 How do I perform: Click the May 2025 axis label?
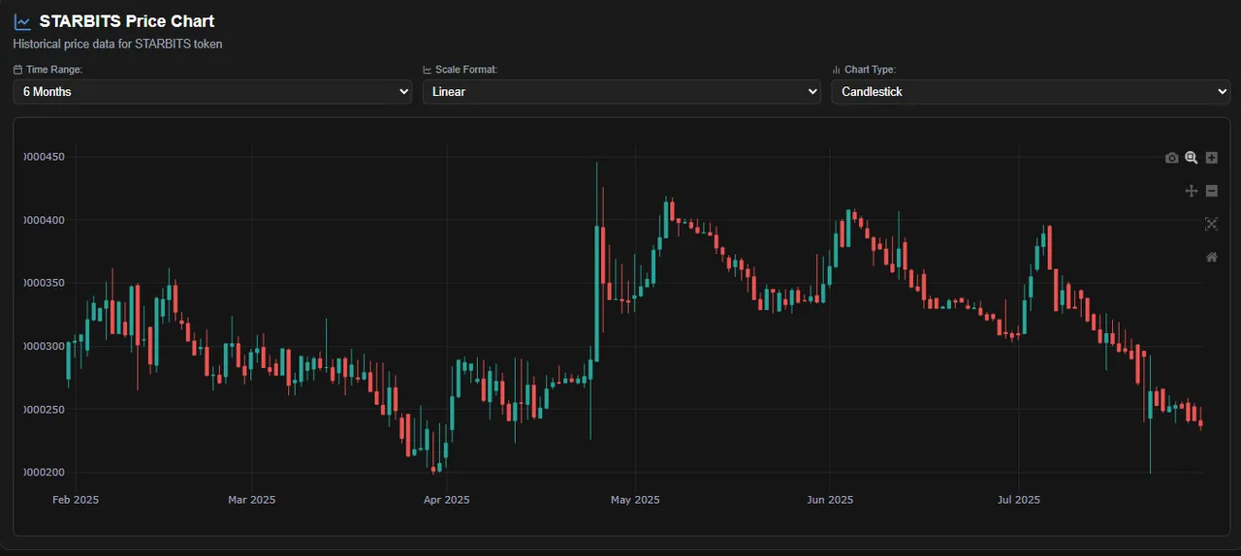click(x=635, y=500)
